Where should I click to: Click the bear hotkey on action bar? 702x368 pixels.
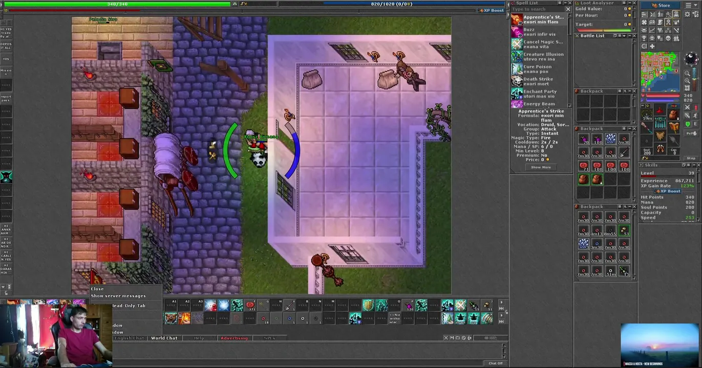coord(171,318)
